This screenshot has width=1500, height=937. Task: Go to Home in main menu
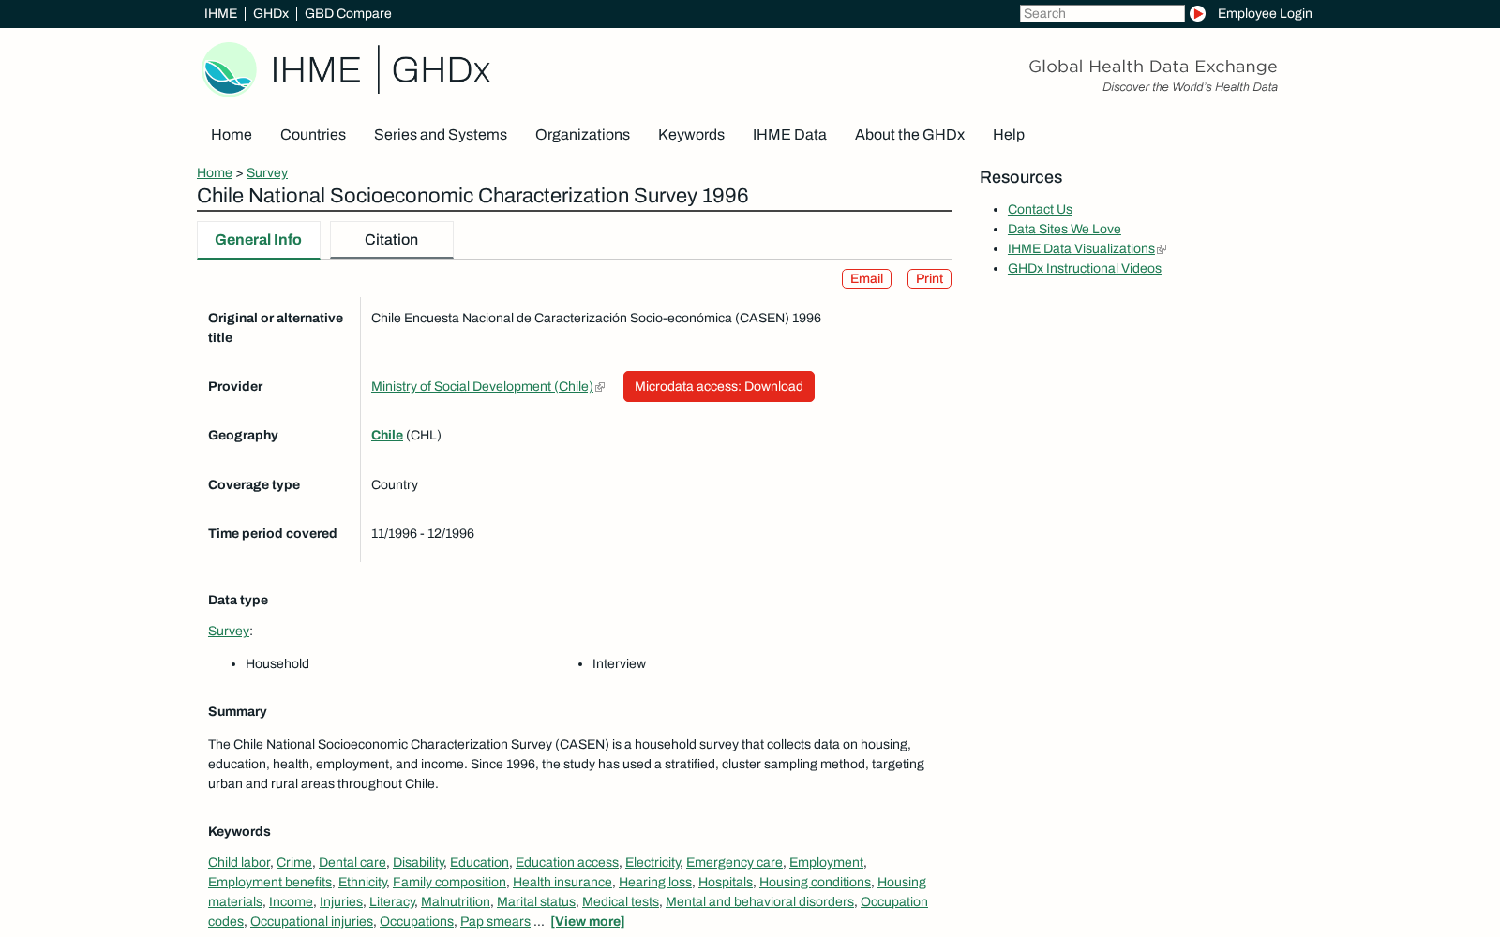[232, 135]
